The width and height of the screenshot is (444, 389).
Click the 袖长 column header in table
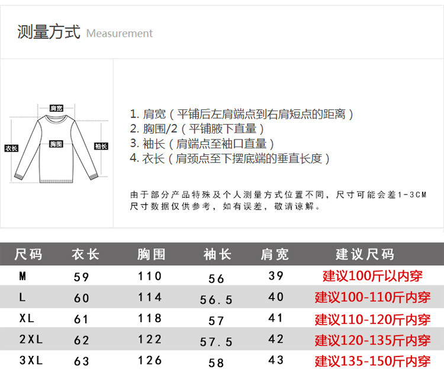pos(217,255)
